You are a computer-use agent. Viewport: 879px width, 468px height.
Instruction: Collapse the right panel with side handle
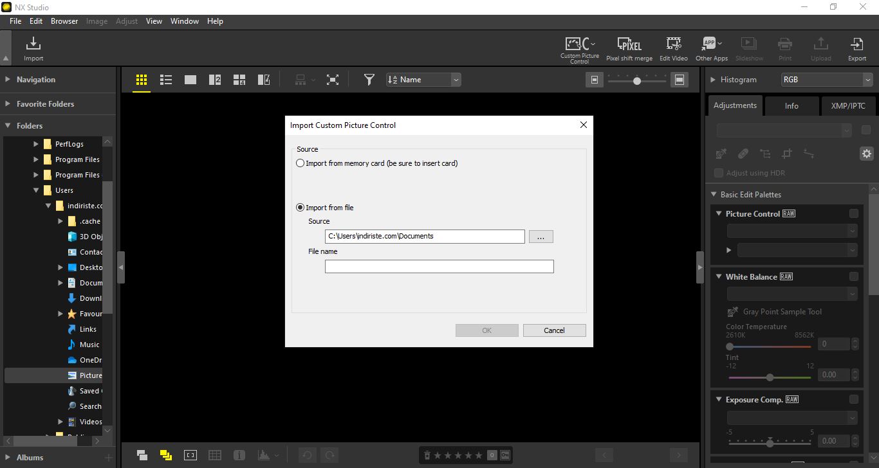pyautogui.click(x=700, y=267)
